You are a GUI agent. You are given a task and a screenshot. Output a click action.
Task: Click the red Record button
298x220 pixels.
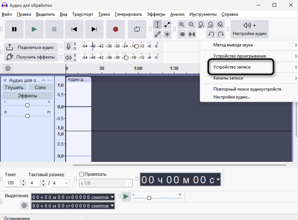click(x=116, y=29)
